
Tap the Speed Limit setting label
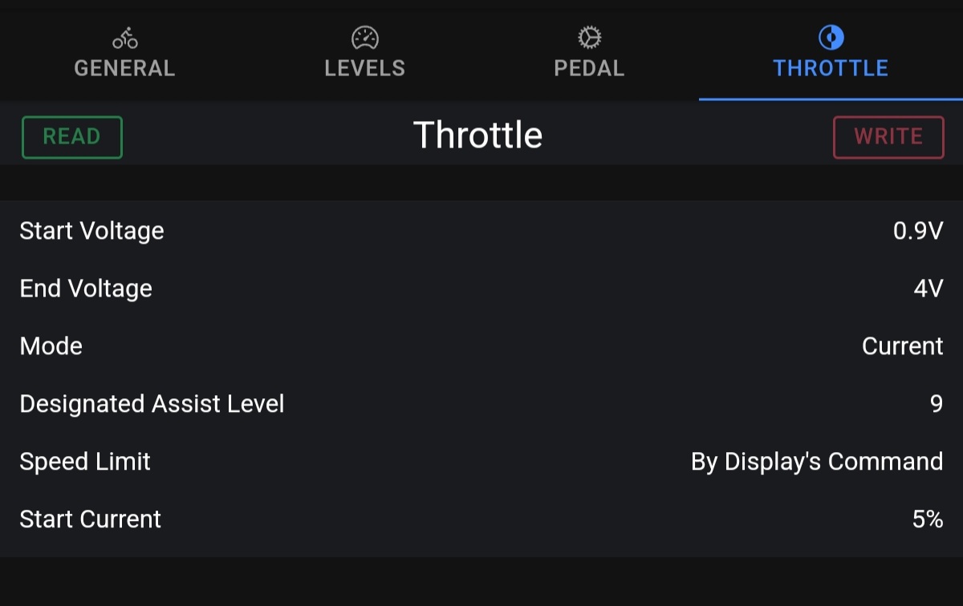point(85,462)
